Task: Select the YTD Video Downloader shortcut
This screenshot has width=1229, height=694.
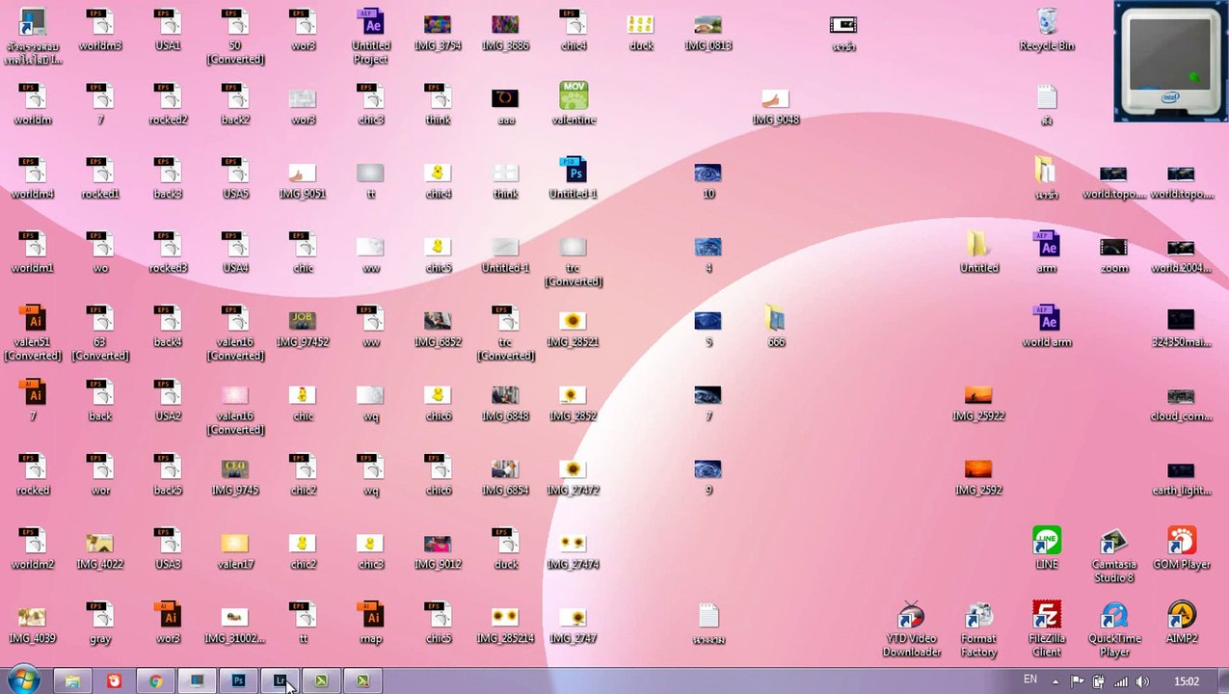Action: click(912, 628)
